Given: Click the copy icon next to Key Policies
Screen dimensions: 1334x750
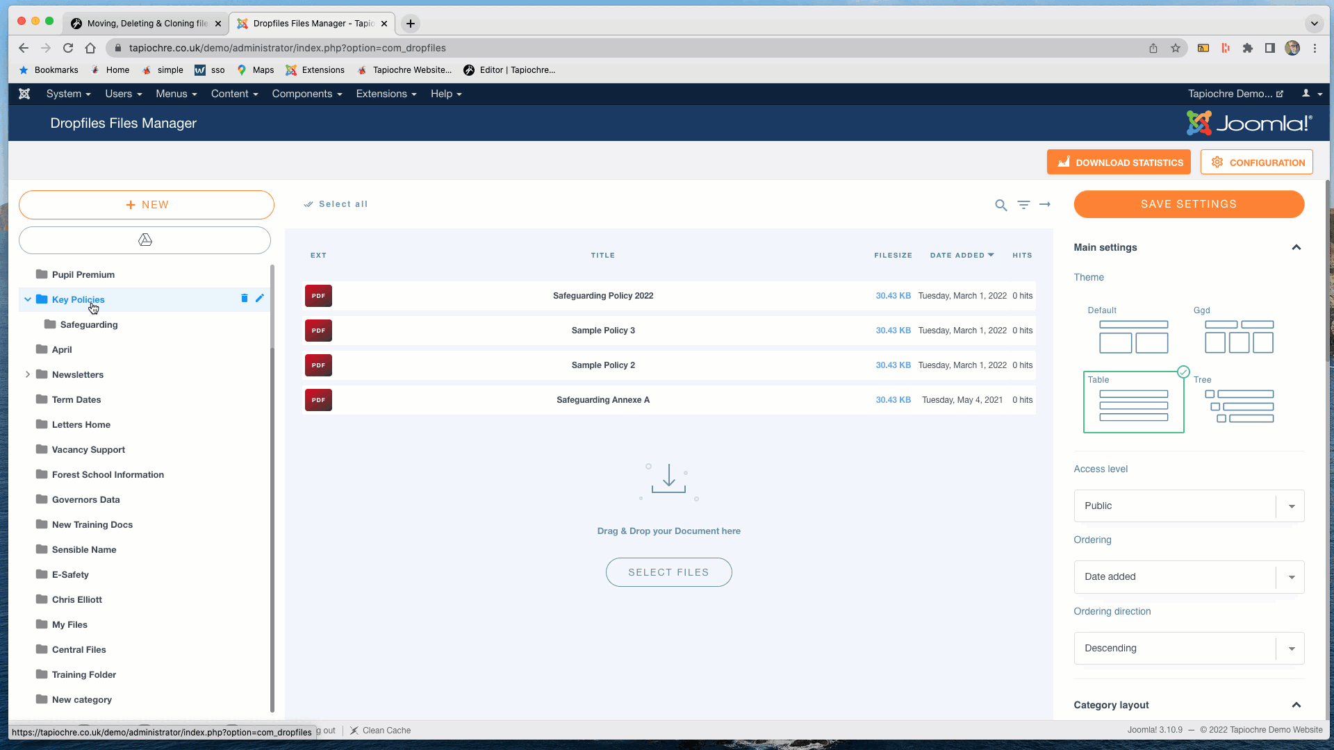Looking at the screenshot, I should (x=245, y=299).
